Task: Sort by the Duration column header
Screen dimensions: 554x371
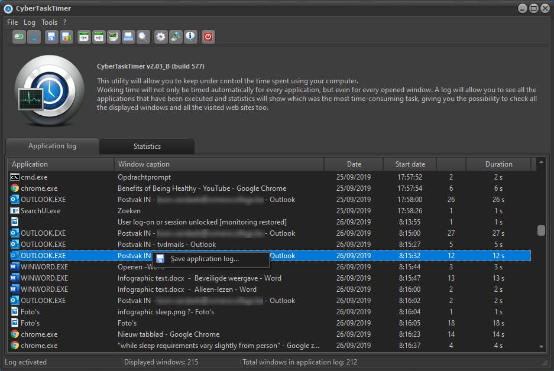Action: click(x=498, y=164)
